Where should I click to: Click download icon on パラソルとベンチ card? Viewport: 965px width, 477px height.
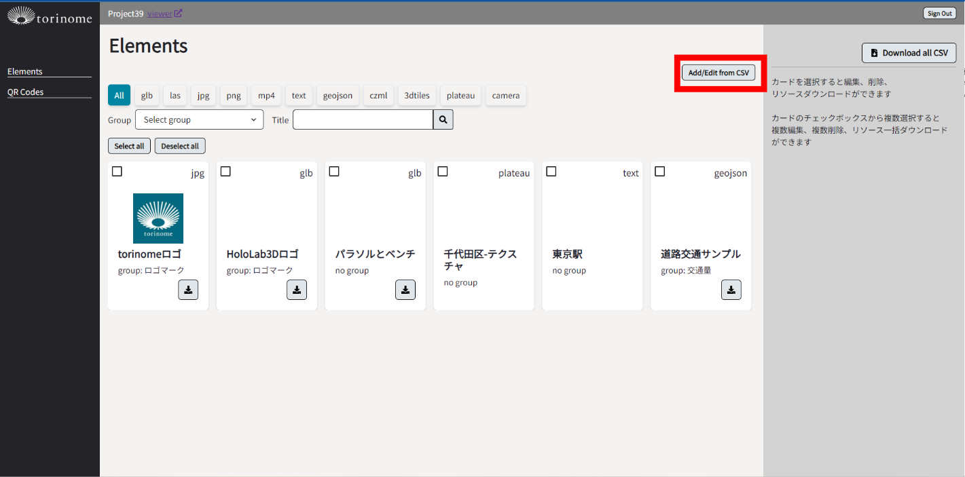pos(405,290)
